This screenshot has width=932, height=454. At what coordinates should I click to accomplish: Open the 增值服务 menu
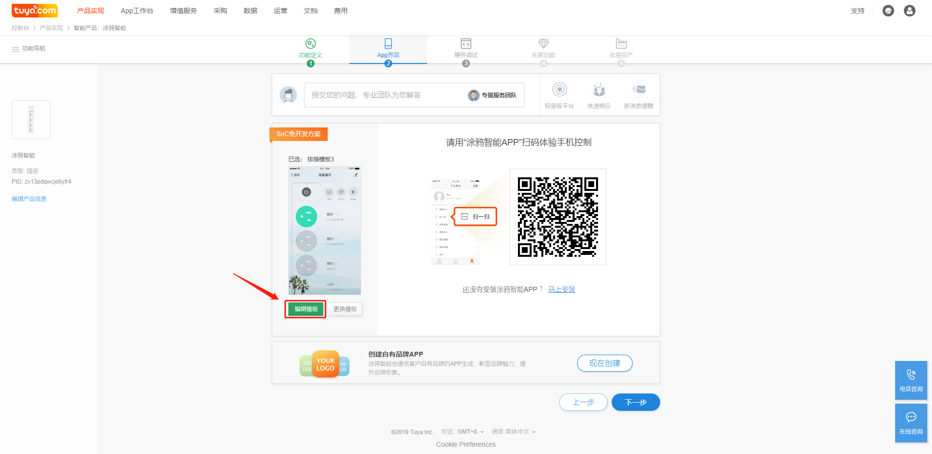point(183,11)
